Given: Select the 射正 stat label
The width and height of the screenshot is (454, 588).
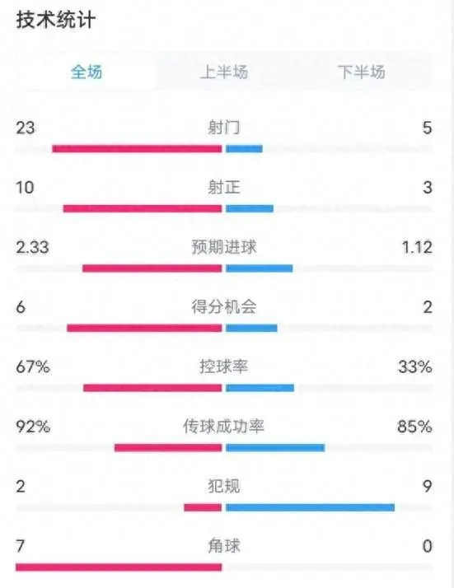Looking at the screenshot, I should coord(224,187).
